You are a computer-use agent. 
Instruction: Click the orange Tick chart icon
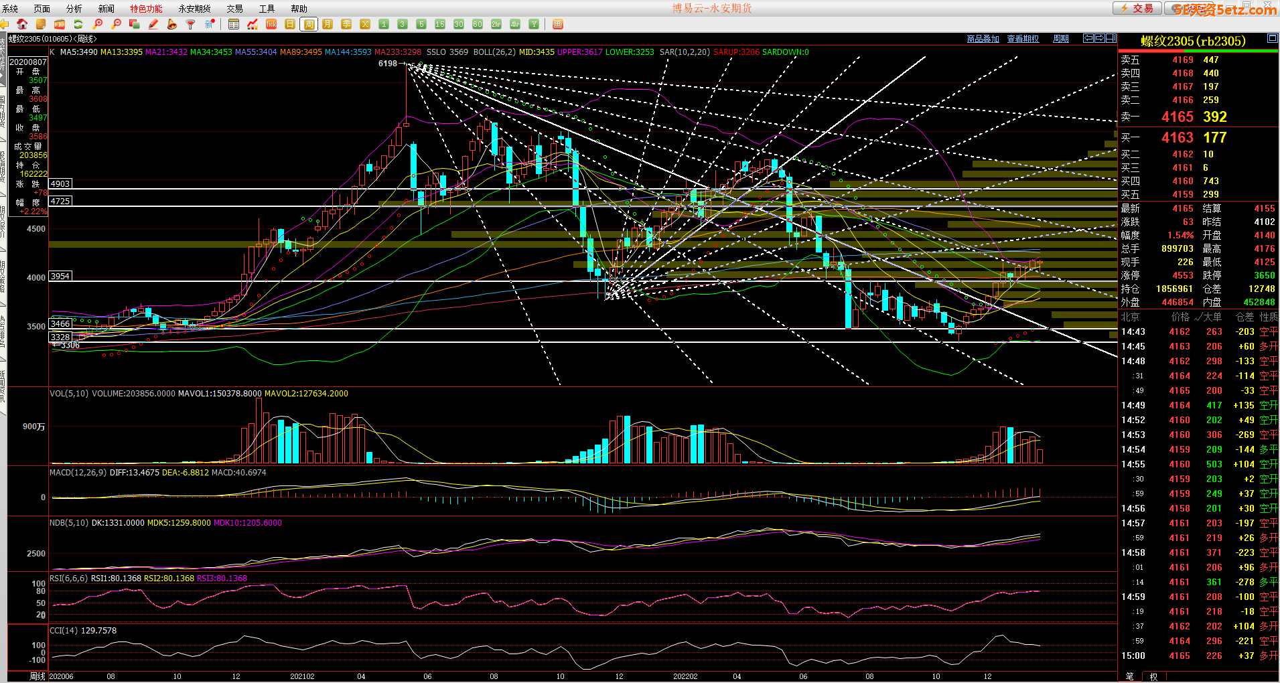pos(271,24)
